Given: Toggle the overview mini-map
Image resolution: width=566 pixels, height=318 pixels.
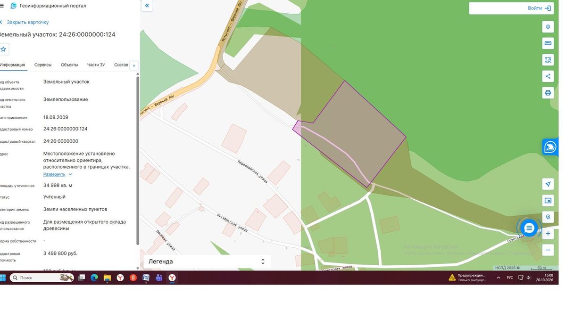Looking at the screenshot, I should 548,201.
